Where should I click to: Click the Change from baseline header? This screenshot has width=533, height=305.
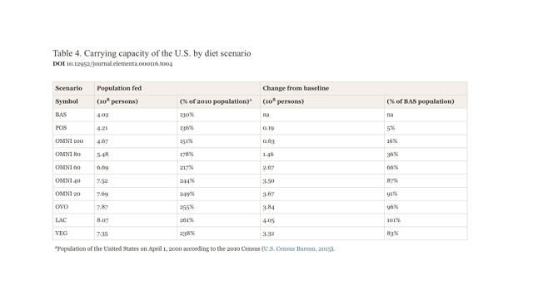coord(296,88)
